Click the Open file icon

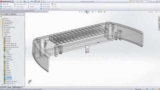[21, 1]
